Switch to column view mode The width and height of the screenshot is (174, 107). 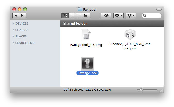tap(80, 16)
